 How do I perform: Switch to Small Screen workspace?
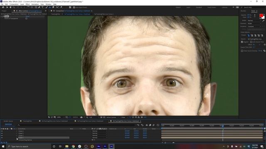coord(212,7)
